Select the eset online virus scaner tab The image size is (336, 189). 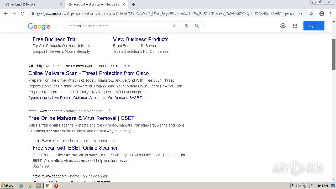pos(97,4)
